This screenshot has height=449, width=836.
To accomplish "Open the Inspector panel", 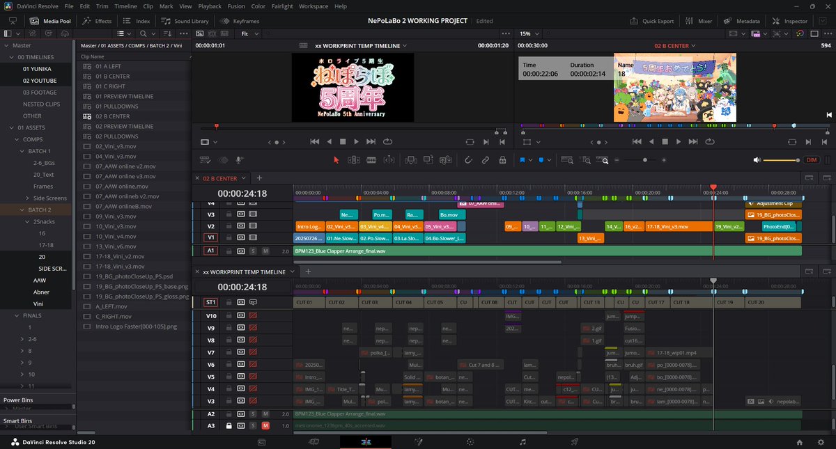I will 790,21.
